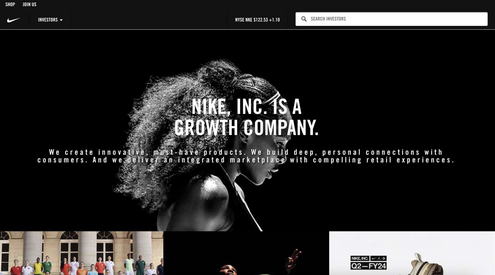
Task: Open the soccer team photo tile
Action: tap(82, 253)
